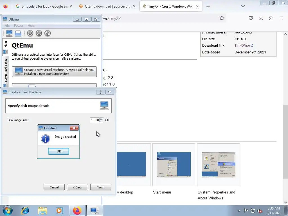
Task: Click the browser page vertical scrollbar
Action: point(285,141)
